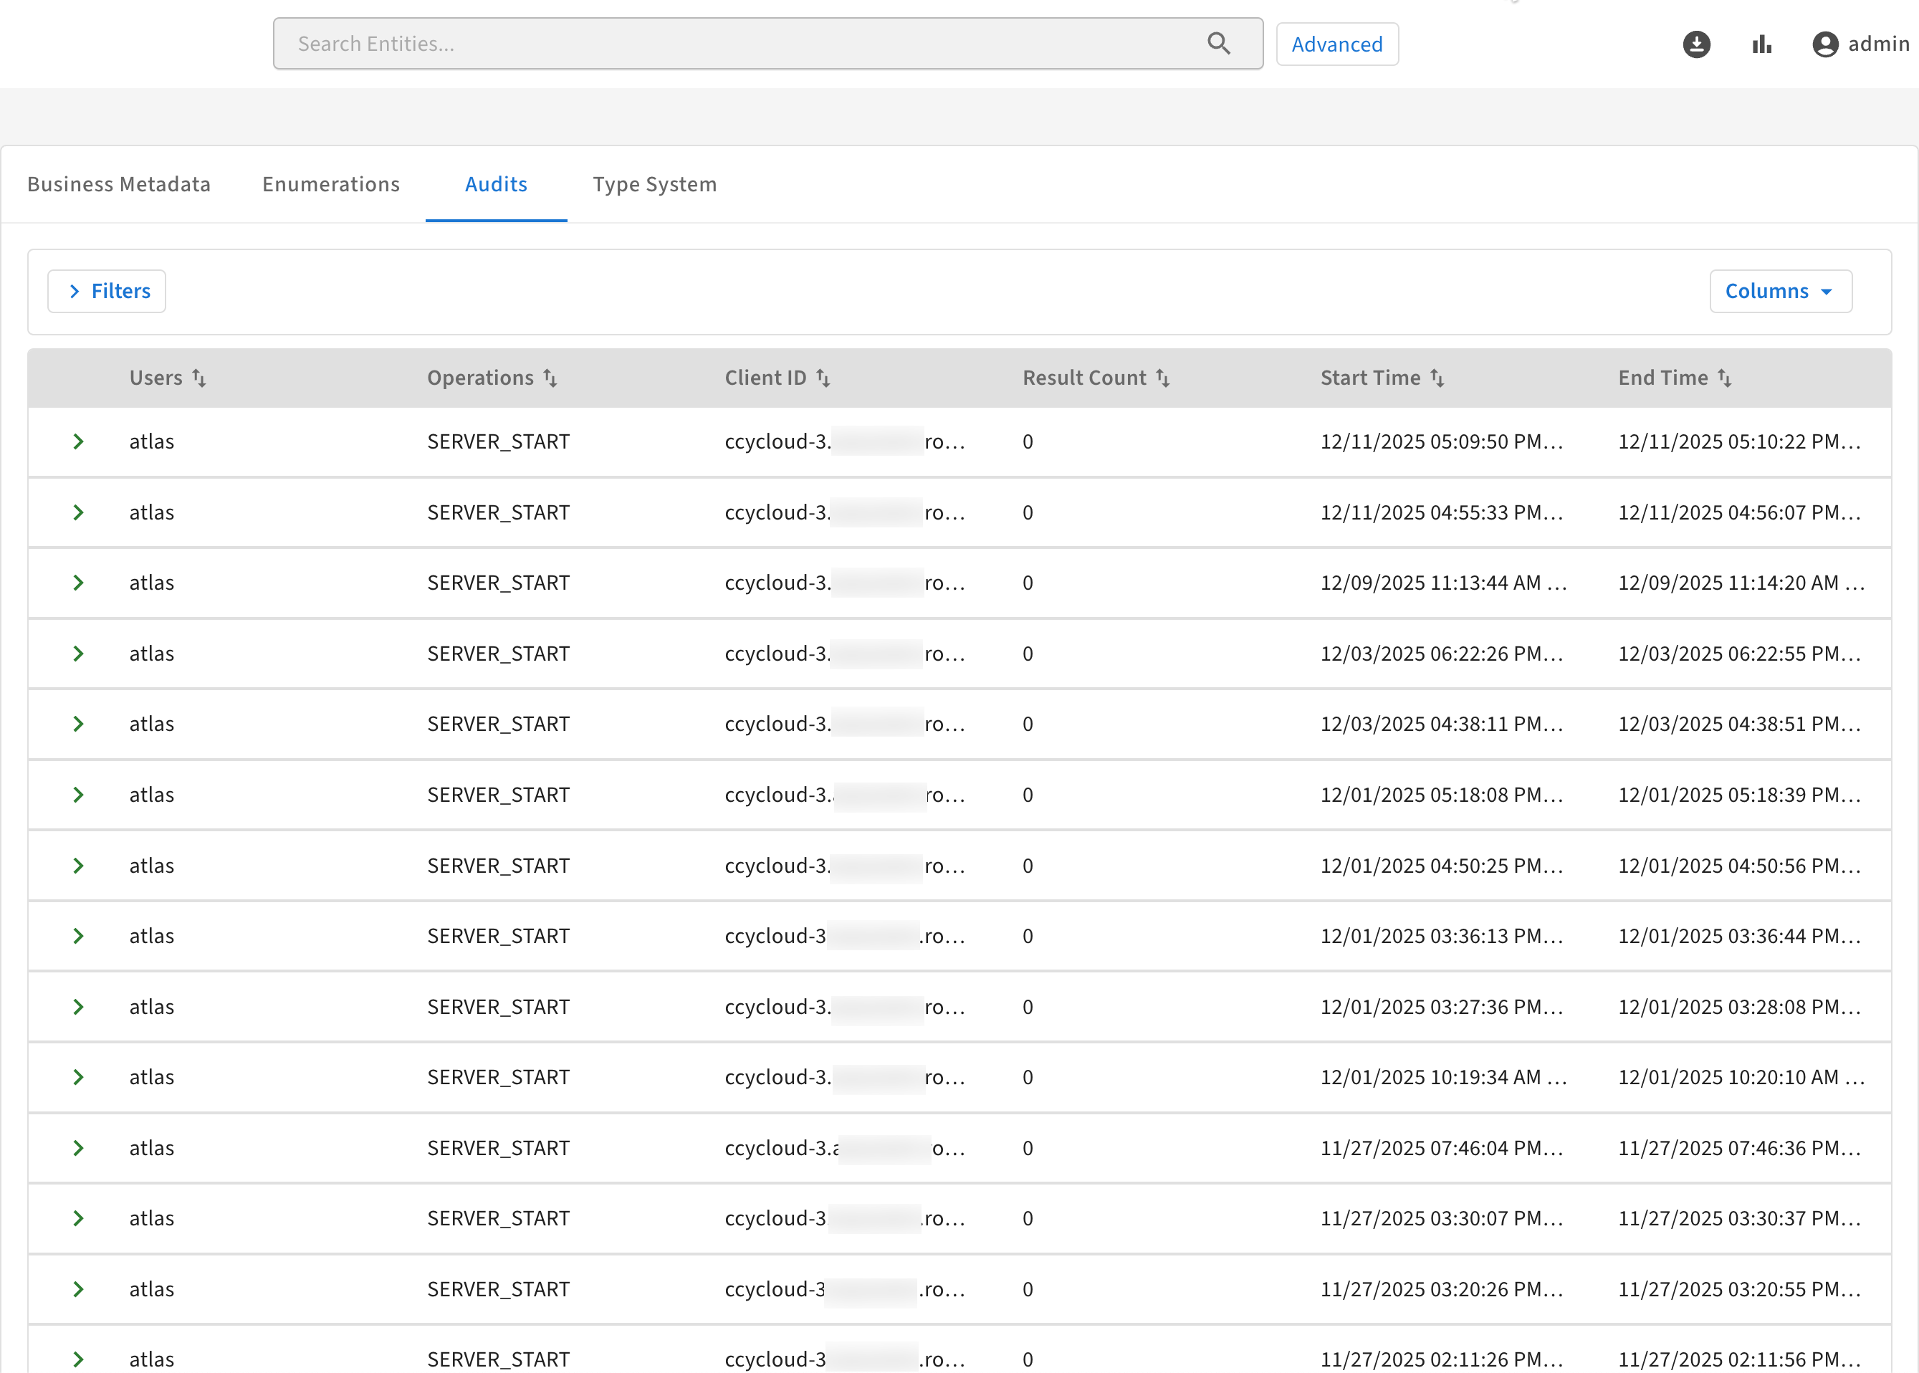The width and height of the screenshot is (1919, 1373).
Task: Expand audit row started 12/09/2025 11:13:44 AM
Action: click(79, 583)
